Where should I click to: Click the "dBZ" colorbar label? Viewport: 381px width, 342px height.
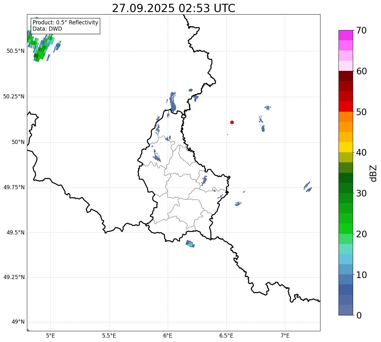373,173
